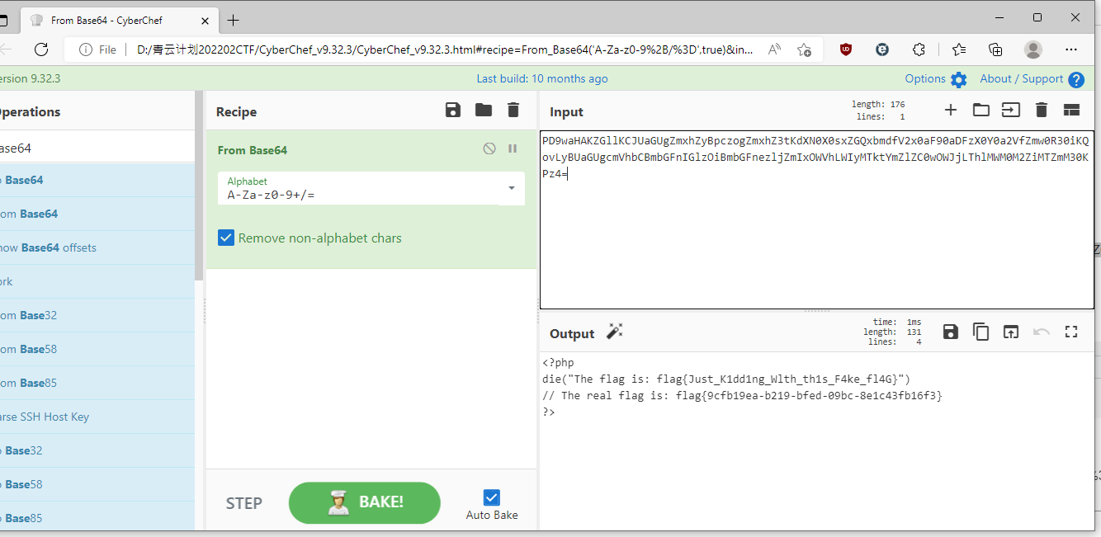The image size is (1101, 537).
Task: Save the recipe with floppy icon
Action: tap(452, 111)
